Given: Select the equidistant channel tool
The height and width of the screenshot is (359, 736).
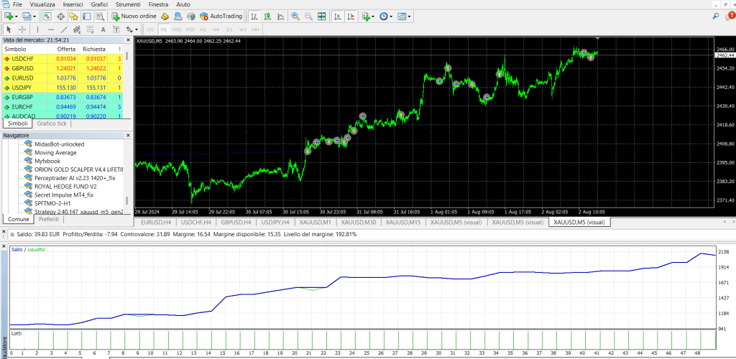Looking at the screenshot, I should click(77, 29).
